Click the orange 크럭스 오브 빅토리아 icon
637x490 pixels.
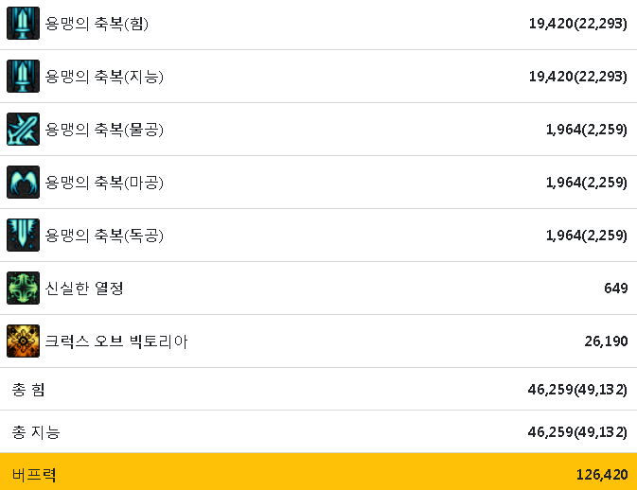pos(23,341)
